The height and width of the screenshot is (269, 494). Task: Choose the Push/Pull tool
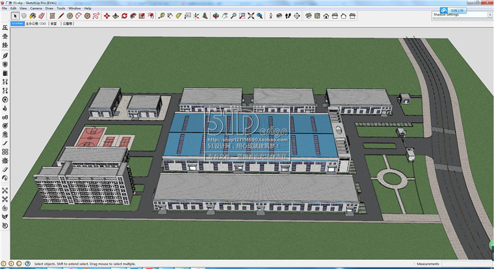pyautogui.click(x=116, y=16)
